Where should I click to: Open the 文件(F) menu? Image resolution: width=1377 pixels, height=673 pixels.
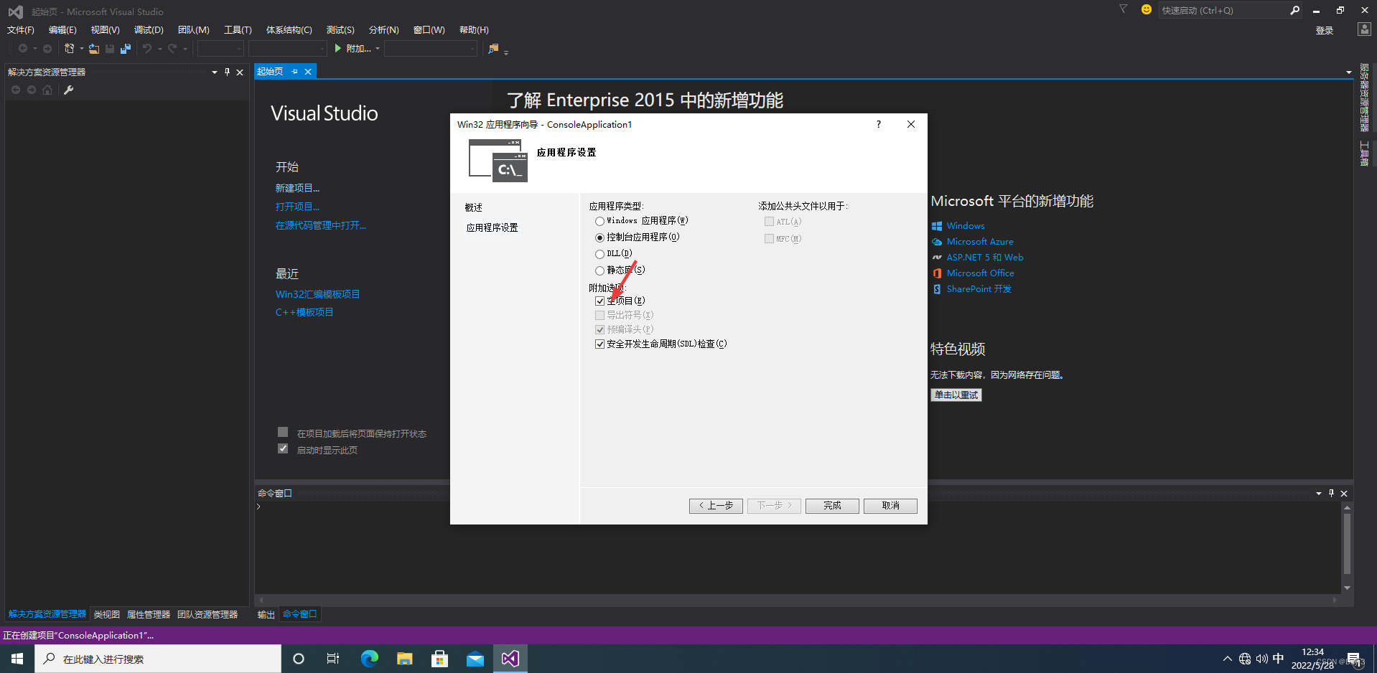(21, 29)
